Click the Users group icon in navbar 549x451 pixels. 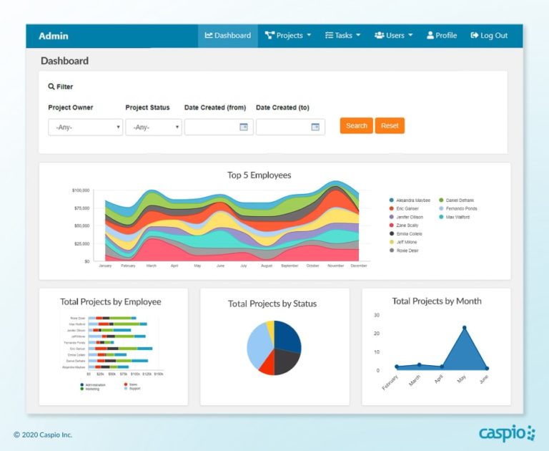pyautogui.click(x=379, y=36)
